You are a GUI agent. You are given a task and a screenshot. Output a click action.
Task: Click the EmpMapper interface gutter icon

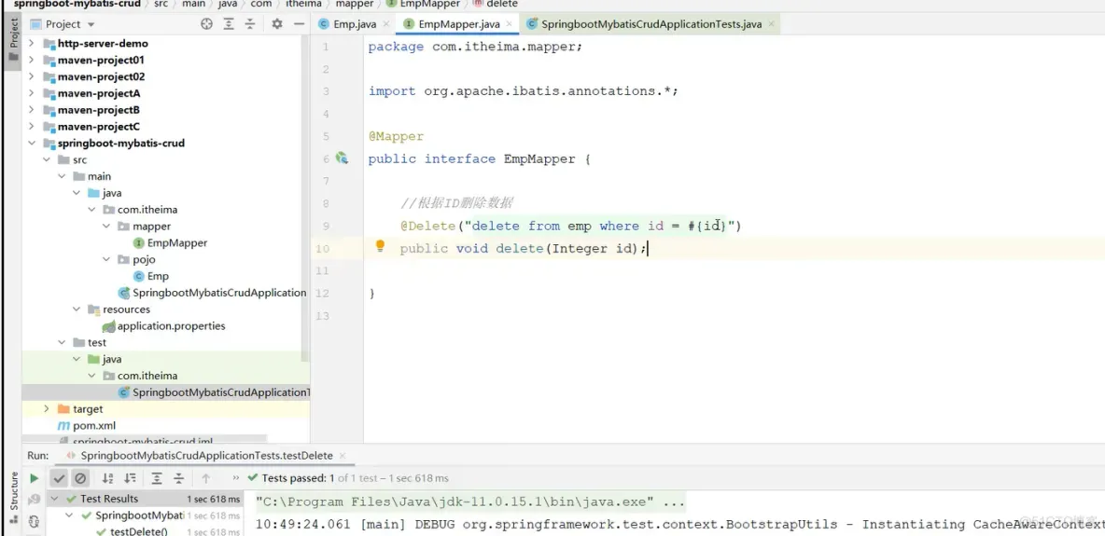(342, 158)
